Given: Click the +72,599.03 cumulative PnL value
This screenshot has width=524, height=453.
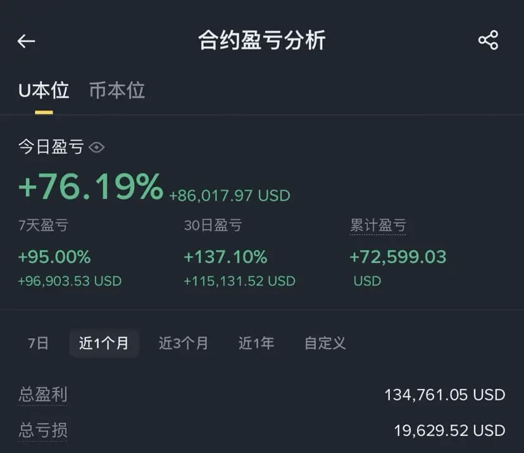Looking at the screenshot, I should pos(398,257).
